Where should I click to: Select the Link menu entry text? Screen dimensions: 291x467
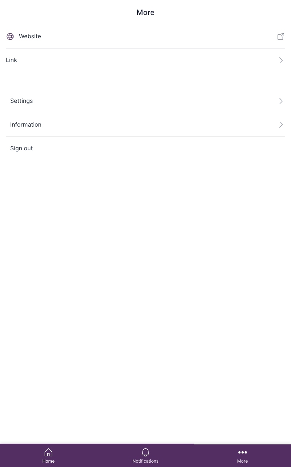point(12,60)
